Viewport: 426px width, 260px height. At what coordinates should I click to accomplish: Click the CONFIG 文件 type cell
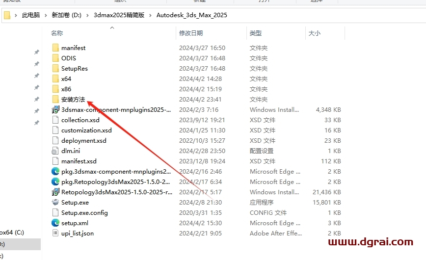pos(268,213)
